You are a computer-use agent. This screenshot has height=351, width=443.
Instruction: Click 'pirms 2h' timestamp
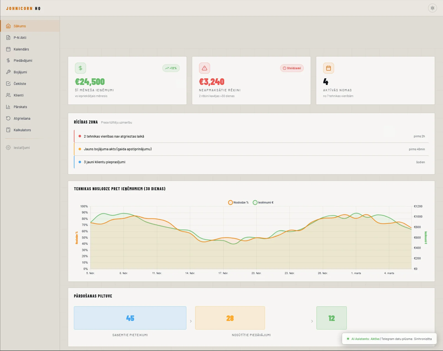[x=419, y=136]
